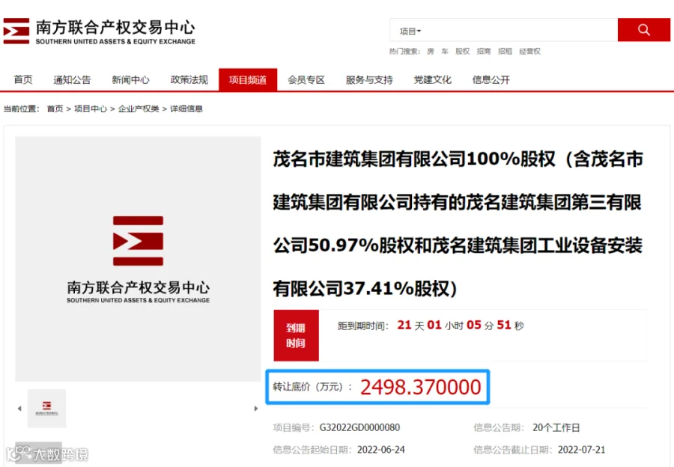Image resolution: width=674 pixels, height=467 pixels.
Task: Open 信息公开 navigation item
Action: (x=491, y=79)
